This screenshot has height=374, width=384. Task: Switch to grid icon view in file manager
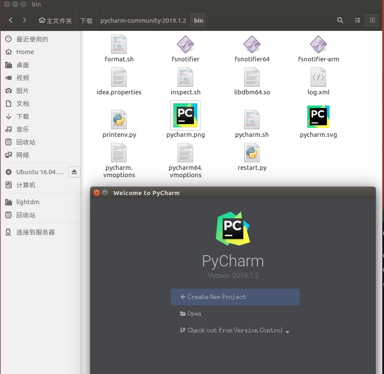372,20
